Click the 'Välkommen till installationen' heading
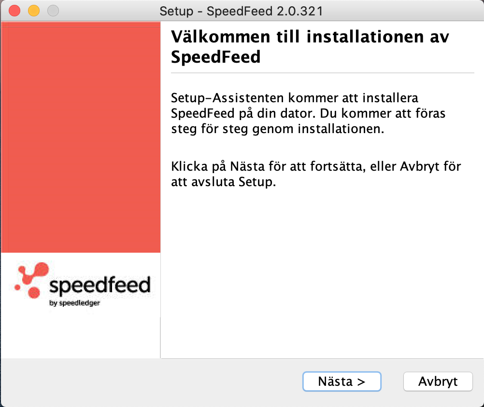This screenshot has height=407, width=484. [310, 37]
